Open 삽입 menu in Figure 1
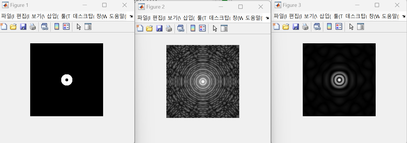 point(53,16)
